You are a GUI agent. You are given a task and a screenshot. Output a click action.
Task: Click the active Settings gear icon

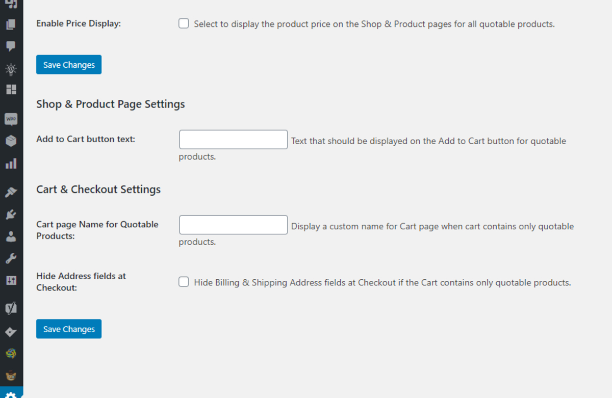11,394
